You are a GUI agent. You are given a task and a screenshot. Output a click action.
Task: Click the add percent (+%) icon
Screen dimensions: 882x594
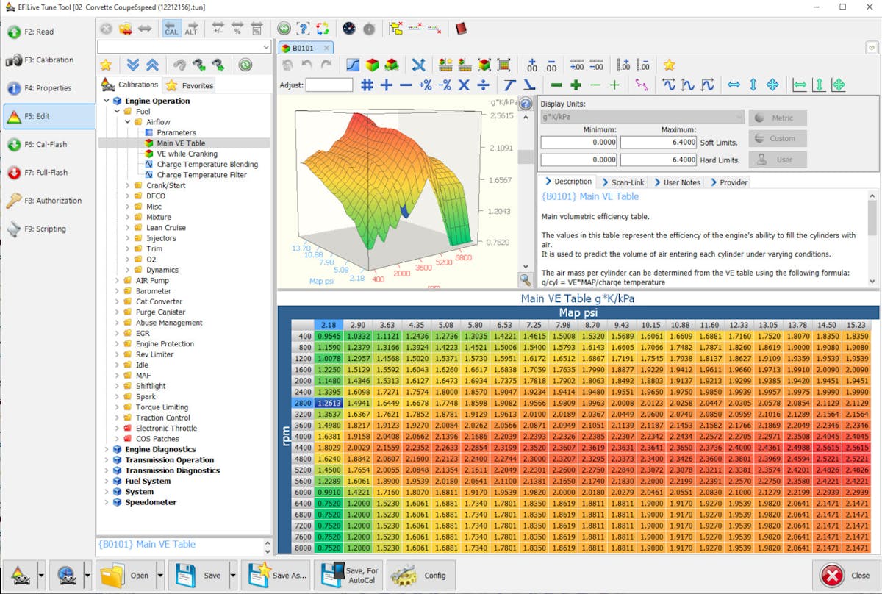pos(425,85)
